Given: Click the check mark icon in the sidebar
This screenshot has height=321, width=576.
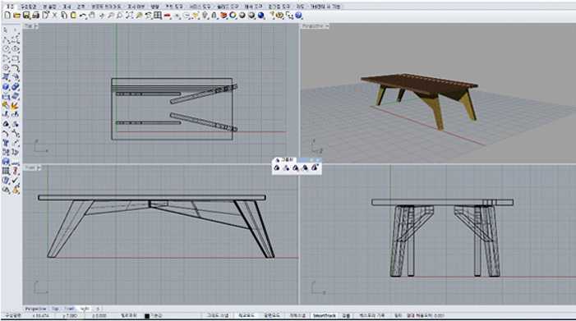Looking at the screenshot, I should (x=15, y=181).
